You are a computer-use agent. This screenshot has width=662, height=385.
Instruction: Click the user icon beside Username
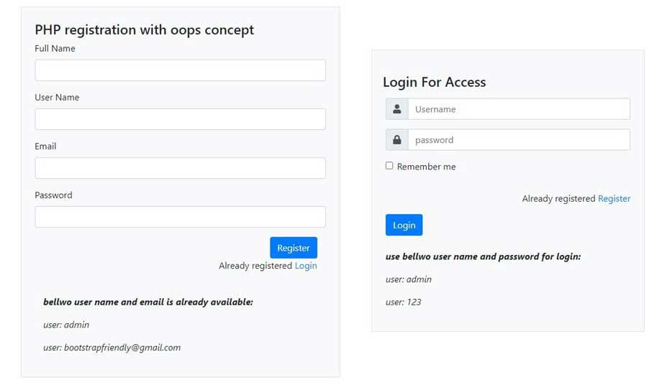coord(396,109)
